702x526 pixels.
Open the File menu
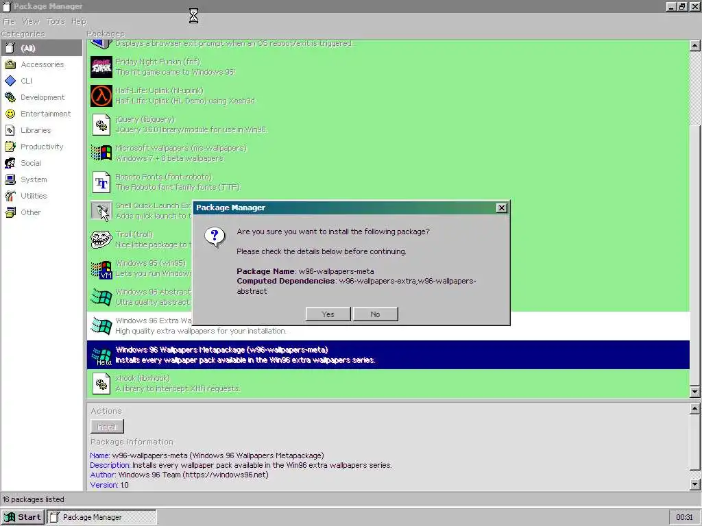[9, 21]
